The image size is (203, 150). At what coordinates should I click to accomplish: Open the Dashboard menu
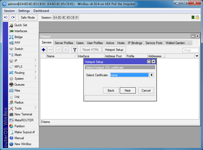[x=41, y=11]
